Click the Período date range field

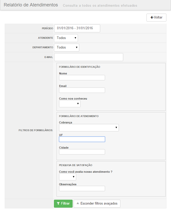77,28
